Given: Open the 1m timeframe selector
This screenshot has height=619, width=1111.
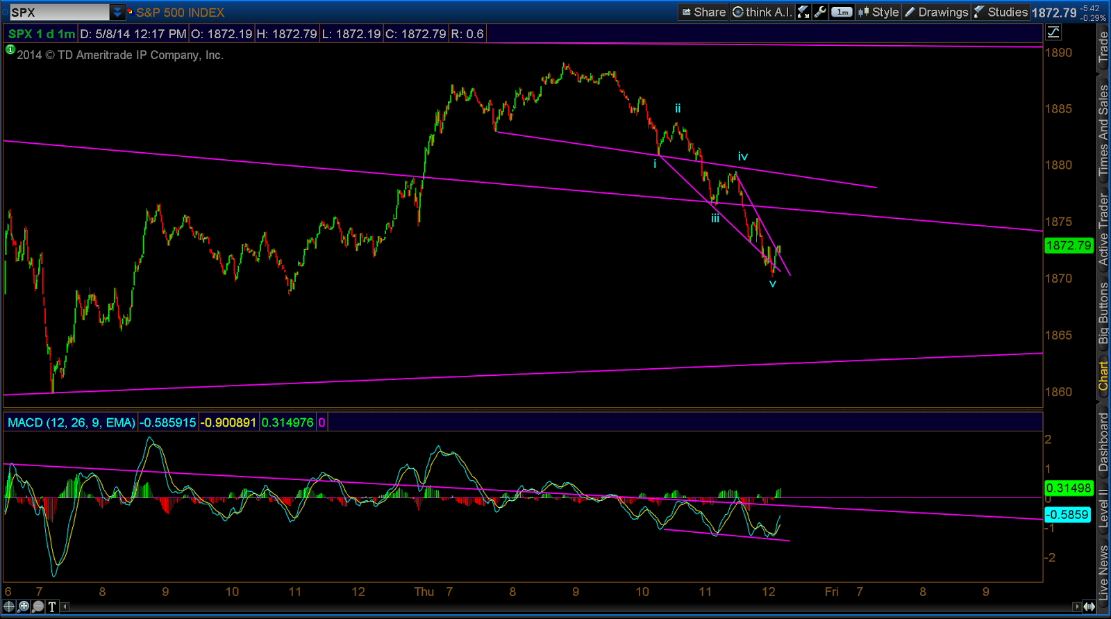Looking at the screenshot, I should tap(842, 12).
